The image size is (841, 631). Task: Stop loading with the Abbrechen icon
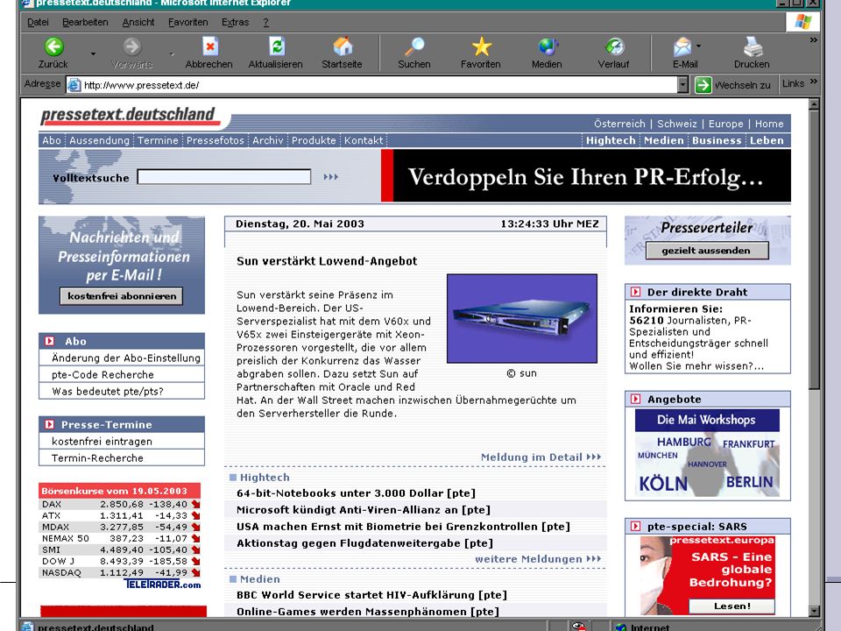pyautogui.click(x=209, y=46)
